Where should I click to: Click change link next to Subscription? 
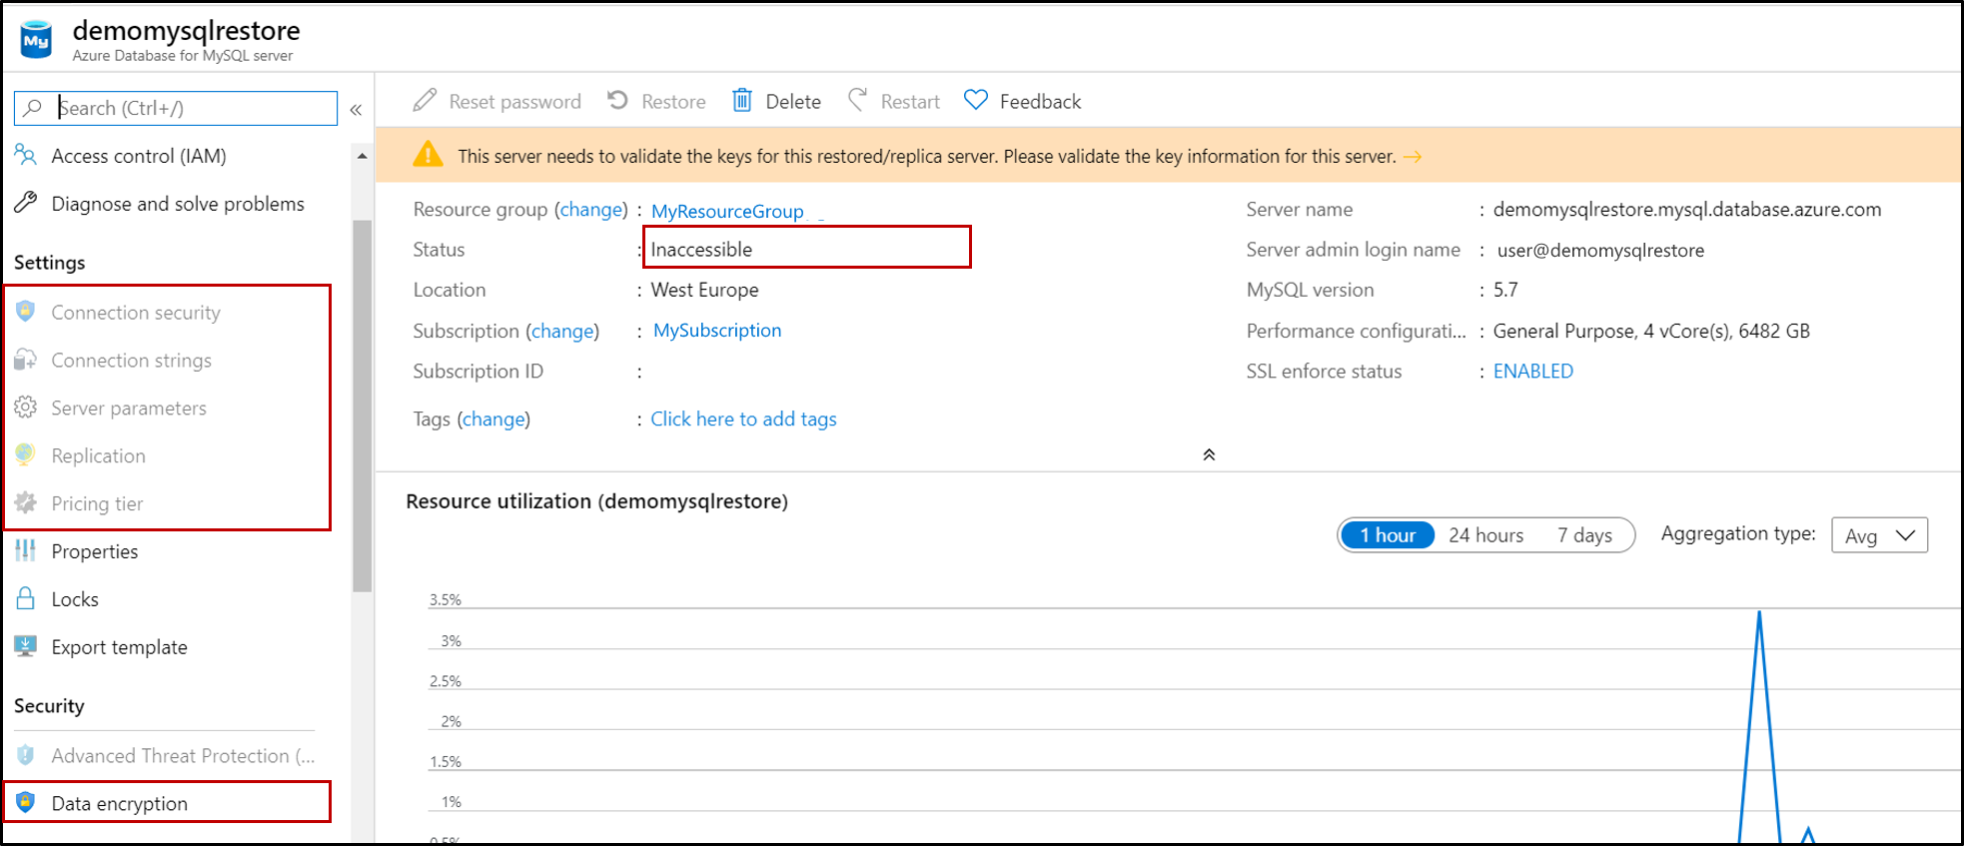coord(562,331)
